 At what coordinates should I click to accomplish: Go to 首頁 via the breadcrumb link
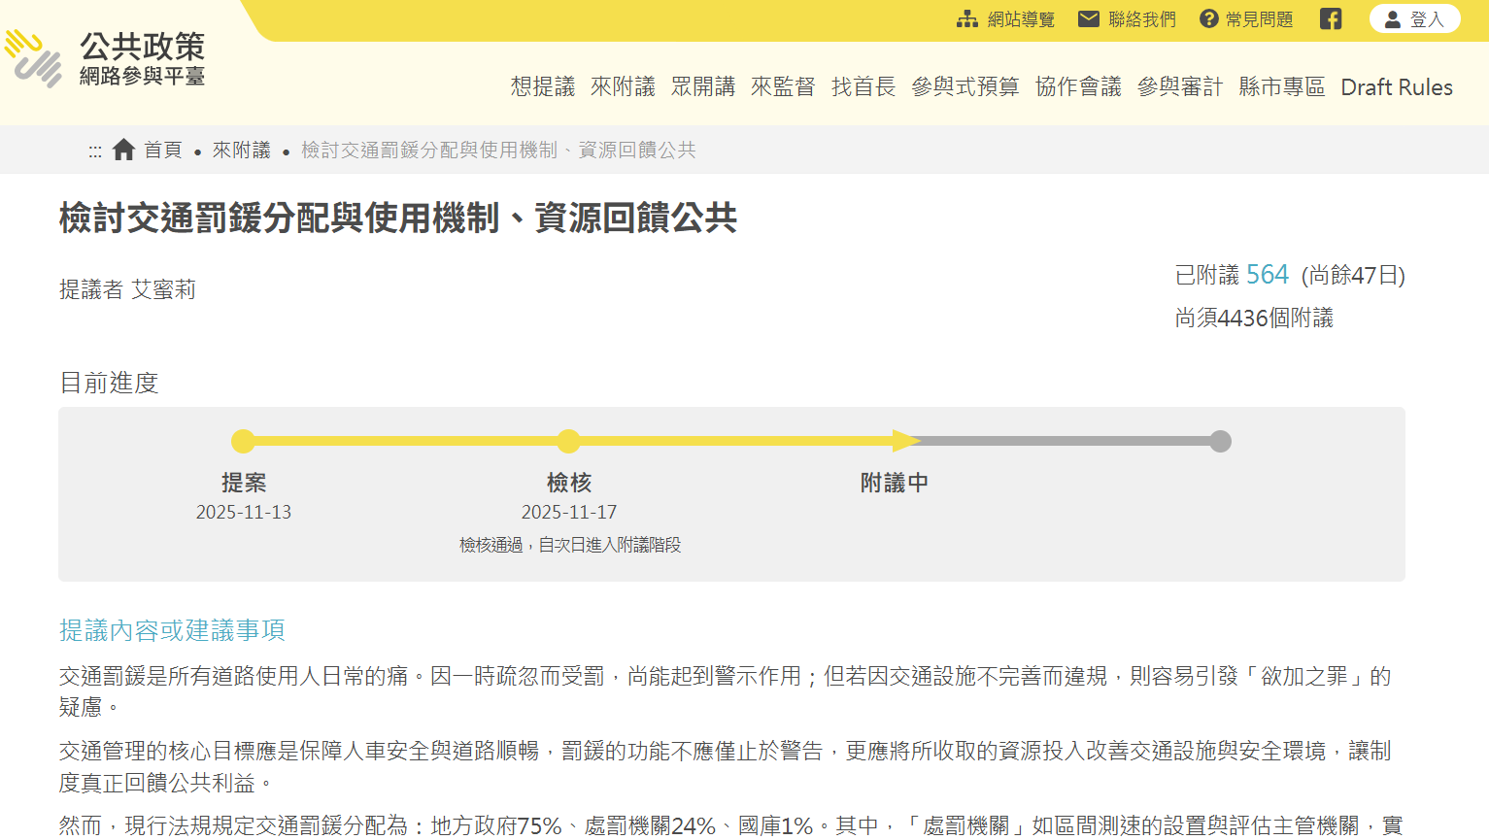tap(163, 150)
